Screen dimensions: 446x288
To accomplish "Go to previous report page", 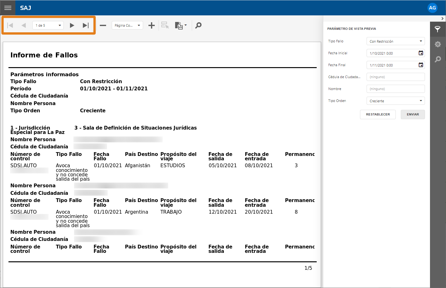I will (24, 25).
